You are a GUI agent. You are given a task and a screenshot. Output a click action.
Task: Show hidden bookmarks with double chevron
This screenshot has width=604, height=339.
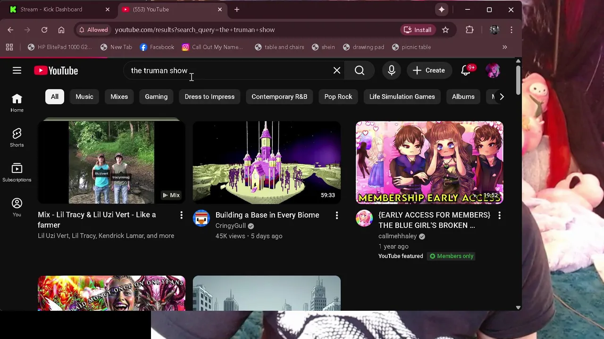click(504, 47)
